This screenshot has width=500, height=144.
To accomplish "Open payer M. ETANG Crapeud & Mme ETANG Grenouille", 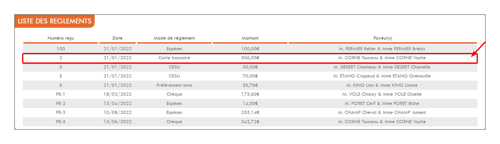I will click(x=382, y=76).
